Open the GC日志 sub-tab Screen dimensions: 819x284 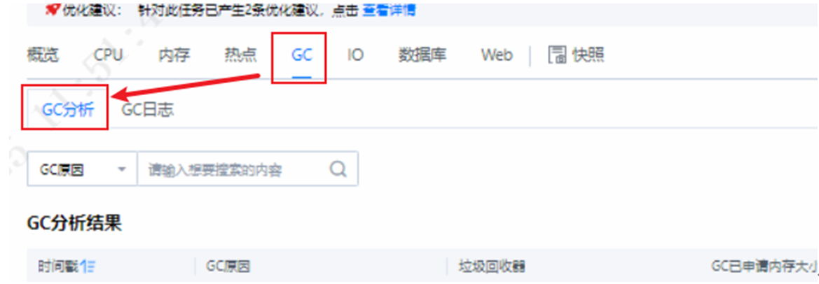147,110
